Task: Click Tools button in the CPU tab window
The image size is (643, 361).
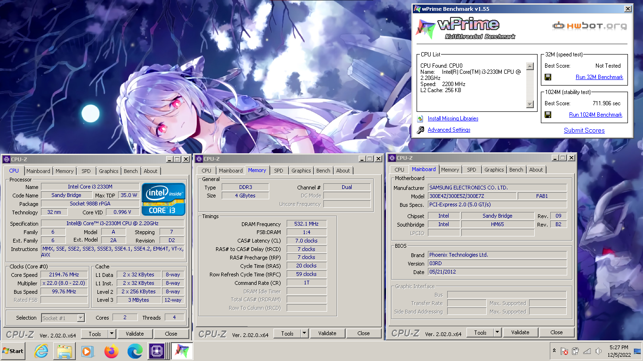Action: [95, 334]
